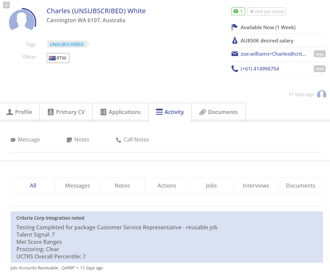Go to the Documents tab with paperclip
Screen dimensions: 330x275
(x=219, y=112)
